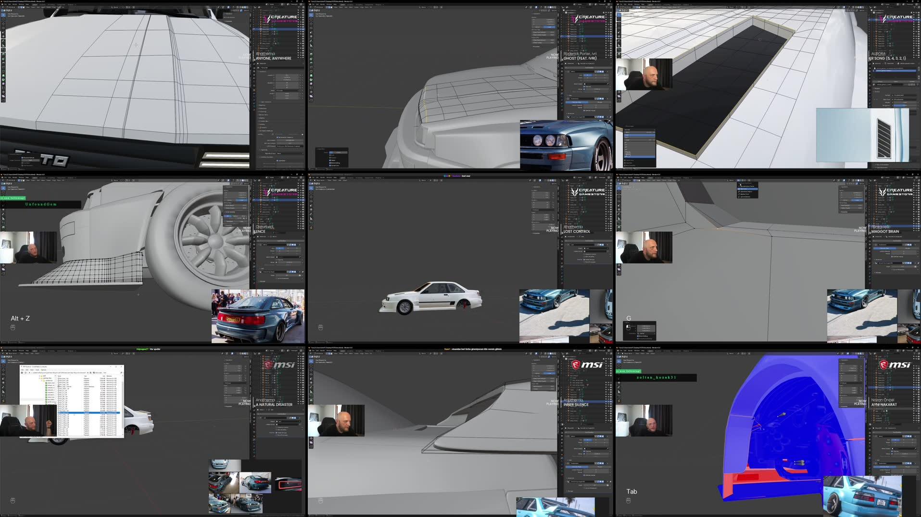Expand Relations section in Anyone, Anywhere properties
This screenshot has height=517, width=921.
click(x=262, y=105)
